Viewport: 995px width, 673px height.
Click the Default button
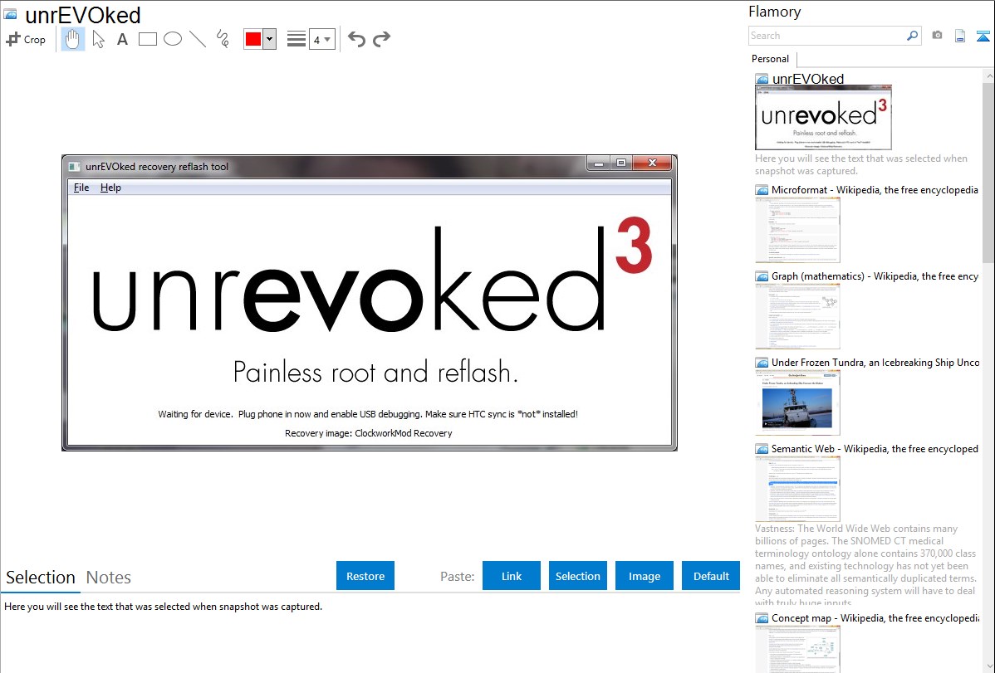(x=711, y=576)
